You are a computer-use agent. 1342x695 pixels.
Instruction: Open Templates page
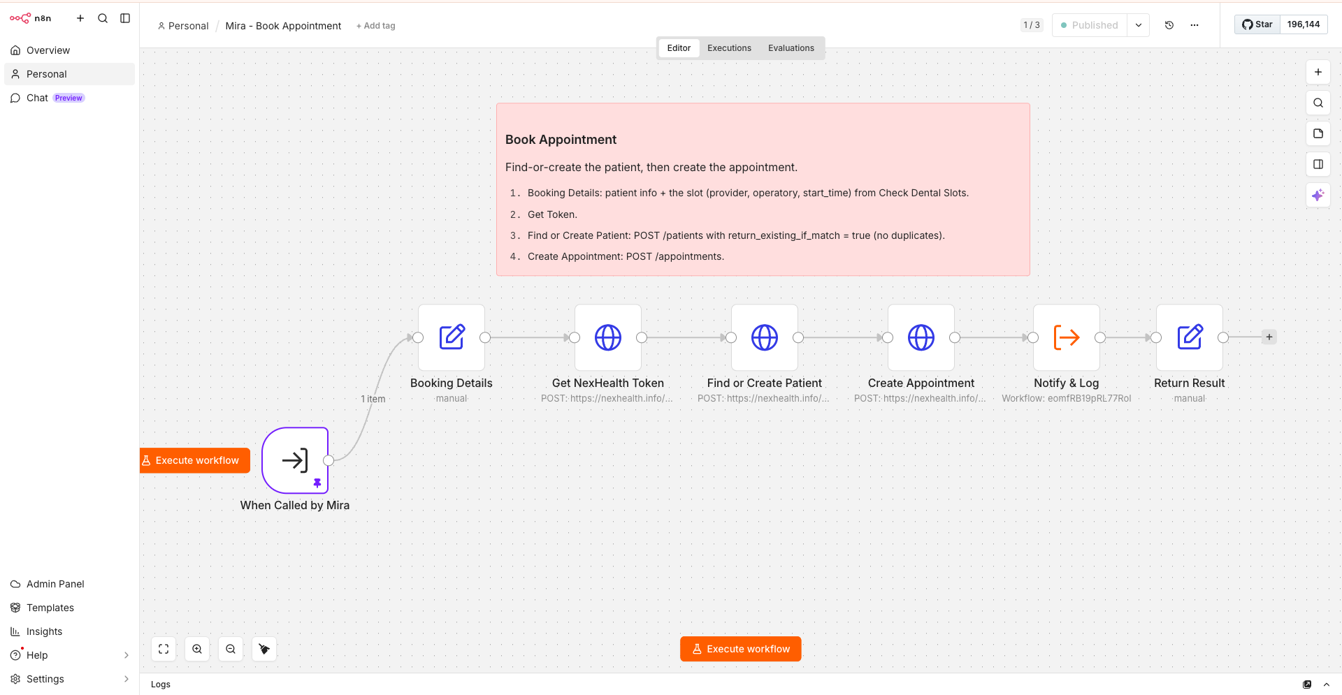click(69, 608)
